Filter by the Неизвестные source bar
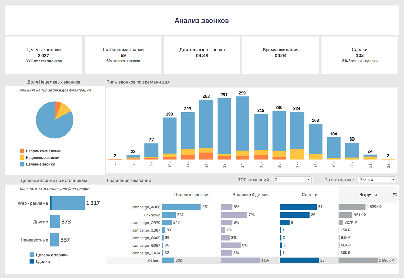The image size is (404, 278). pos(55,240)
